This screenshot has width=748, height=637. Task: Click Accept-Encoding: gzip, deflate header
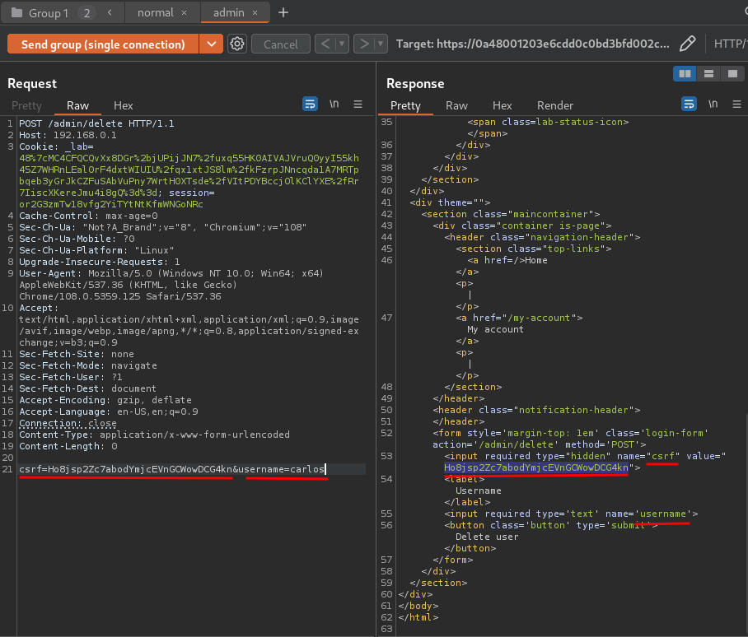(105, 400)
